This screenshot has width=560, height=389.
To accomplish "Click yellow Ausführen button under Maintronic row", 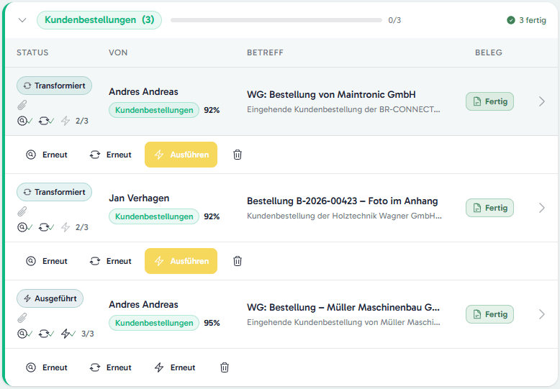I will pos(181,155).
